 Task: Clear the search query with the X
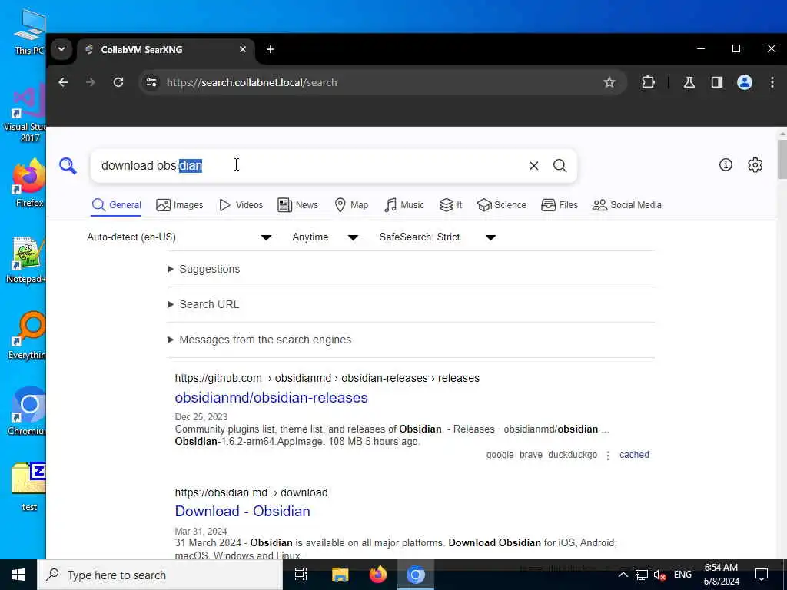533,166
